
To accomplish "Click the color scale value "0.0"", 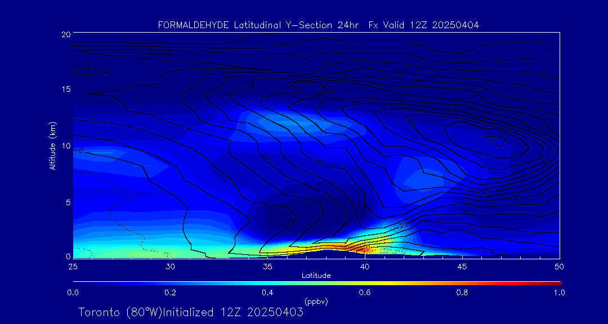I will [73, 293].
